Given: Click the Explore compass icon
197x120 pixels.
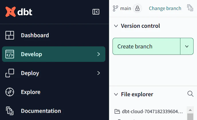Looking at the screenshot, I should point(10,92).
